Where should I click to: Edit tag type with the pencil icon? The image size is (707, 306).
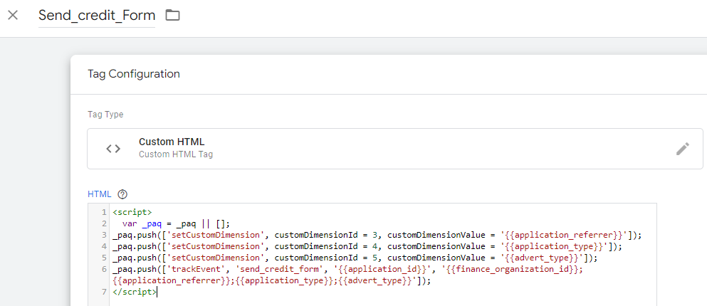coord(683,148)
